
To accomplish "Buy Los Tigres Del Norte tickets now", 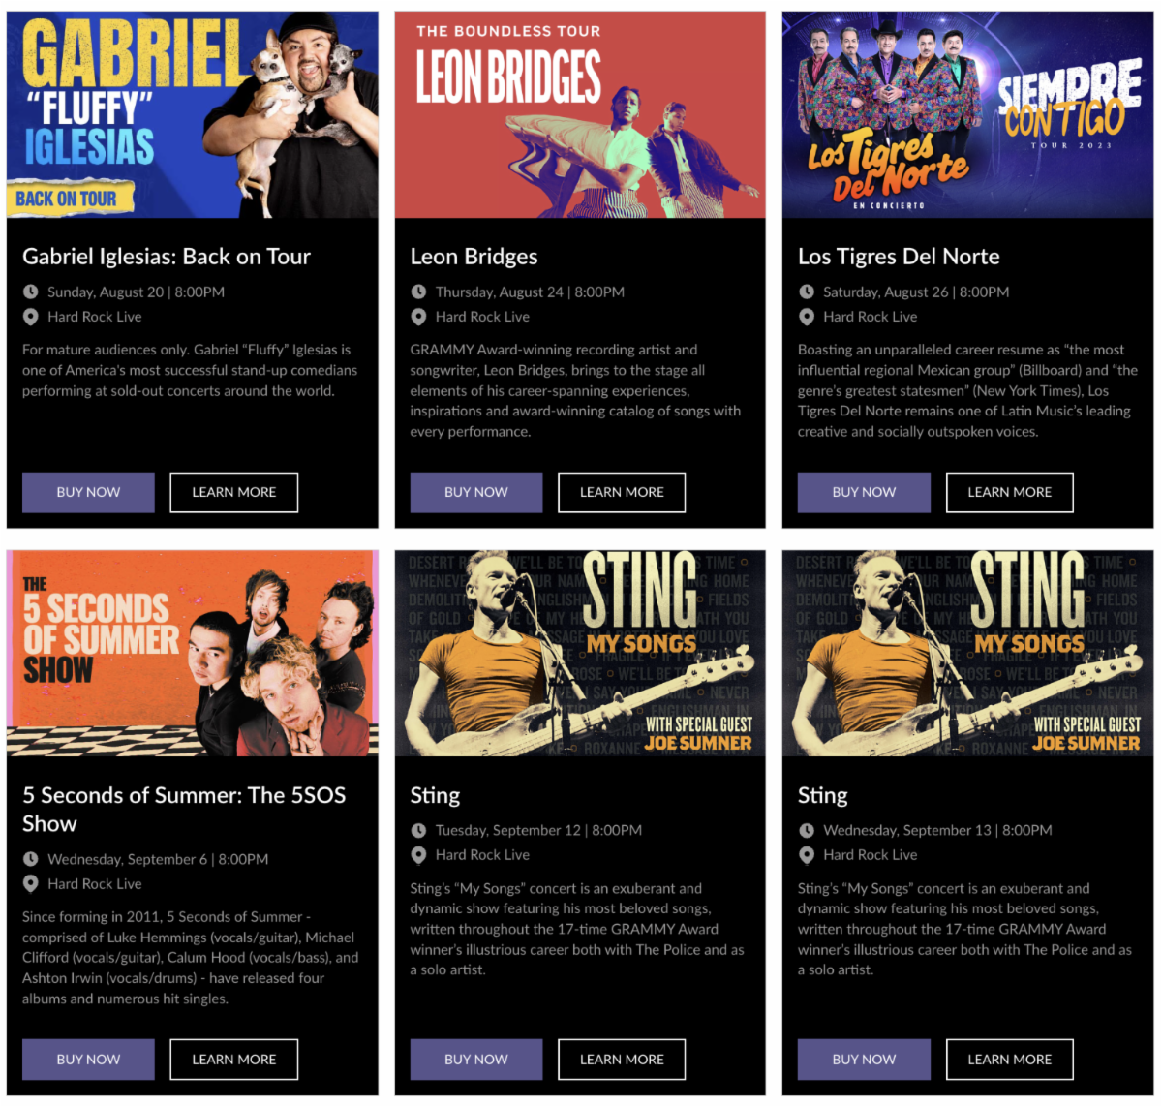I will [x=864, y=492].
